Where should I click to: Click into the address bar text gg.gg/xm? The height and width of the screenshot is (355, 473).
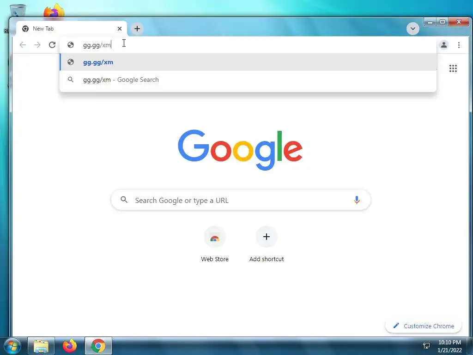coord(97,45)
